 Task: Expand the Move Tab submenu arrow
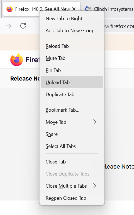[x=95, y=122]
